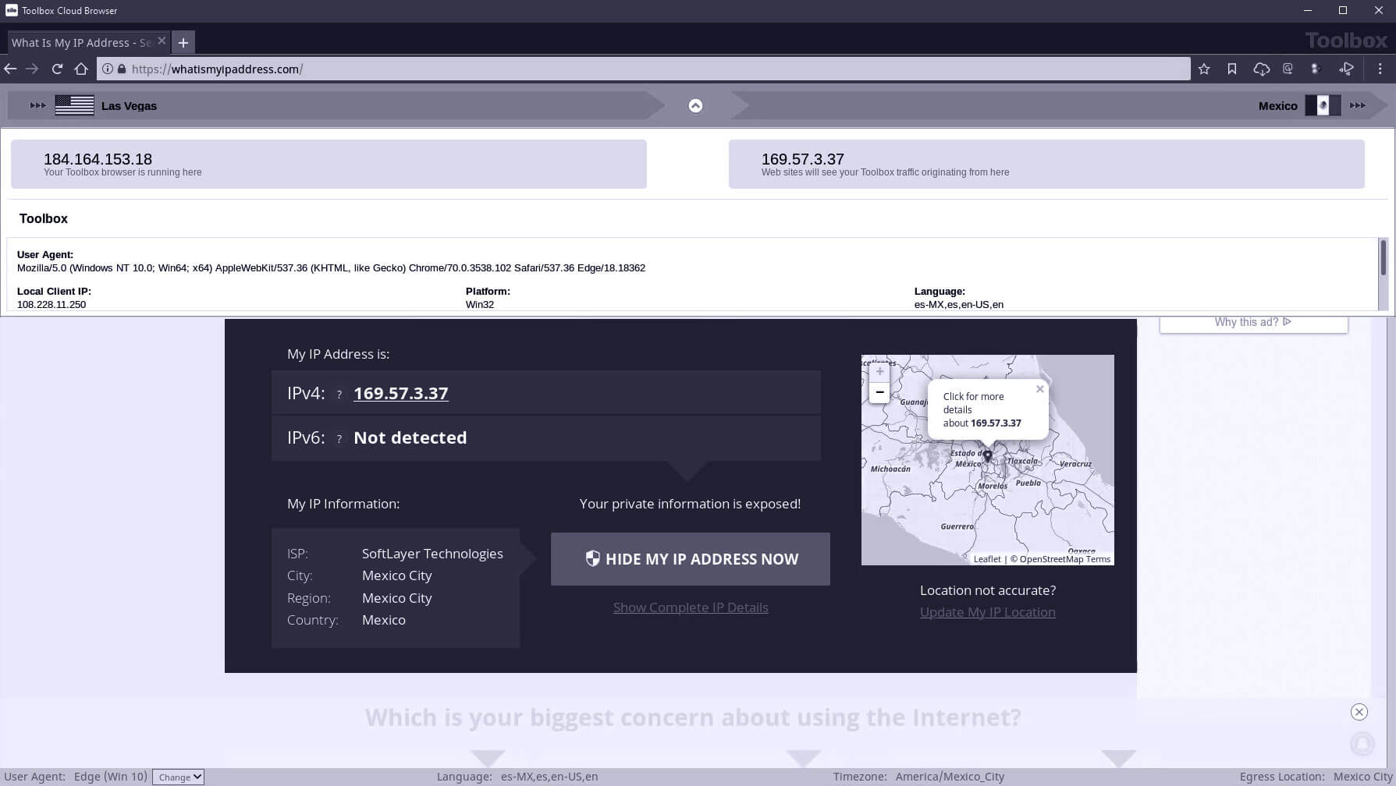Open a new tab with plus button
Viewport: 1396px width, 786px height.
[x=183, y=43]
